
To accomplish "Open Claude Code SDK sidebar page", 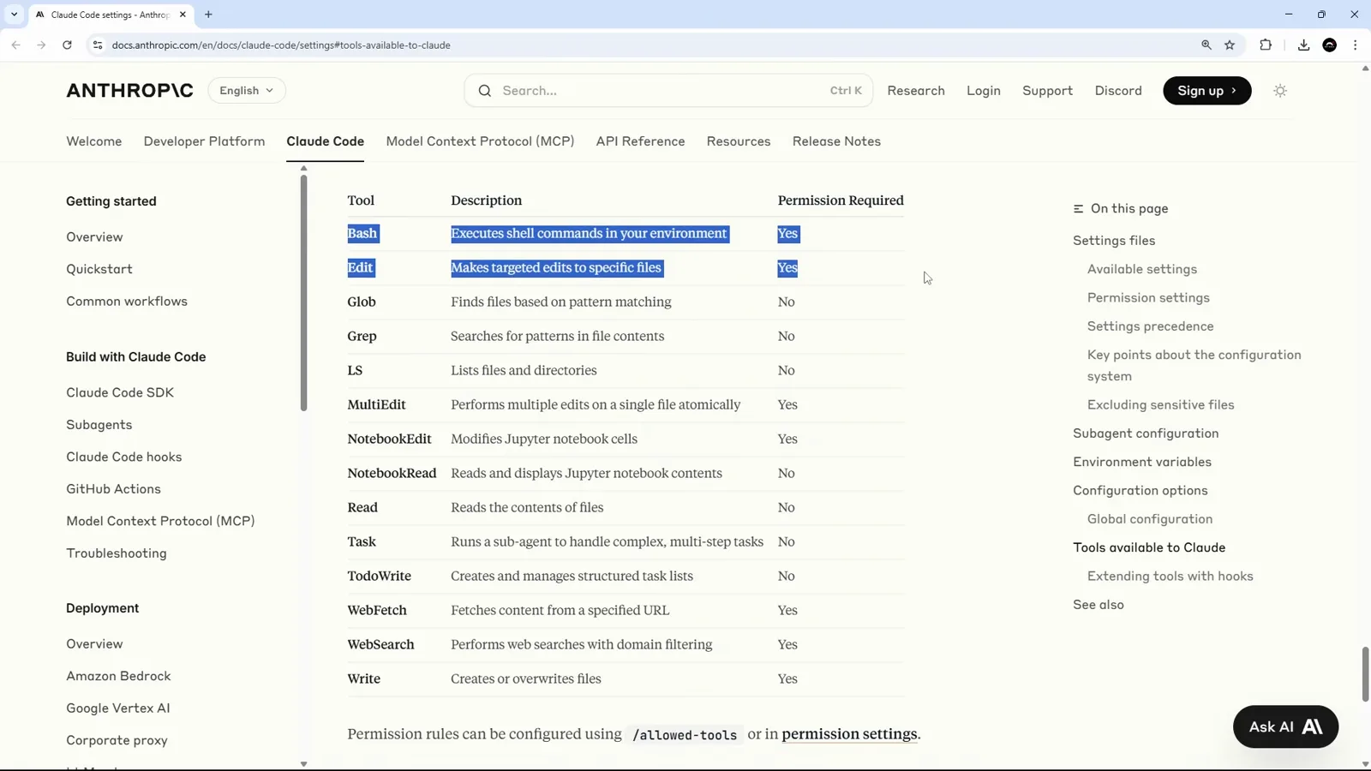I will (120, 392).
